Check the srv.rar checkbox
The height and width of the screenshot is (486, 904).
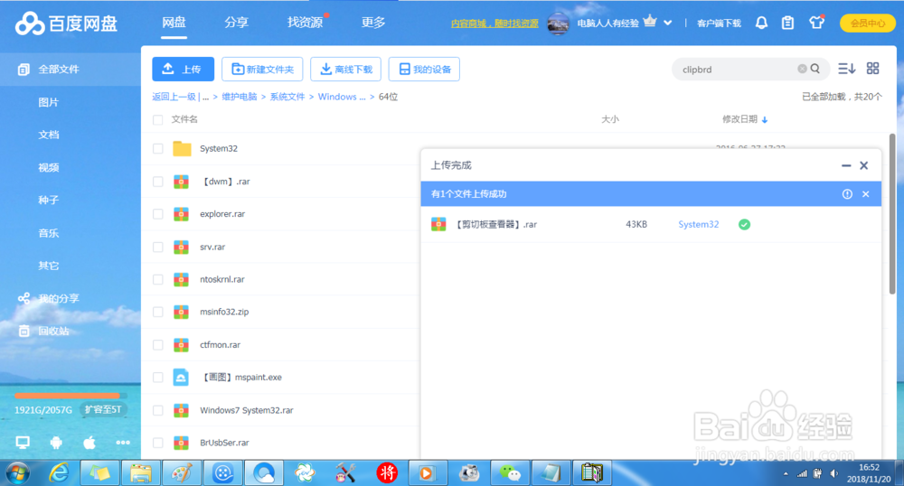(x=157, y=247)
